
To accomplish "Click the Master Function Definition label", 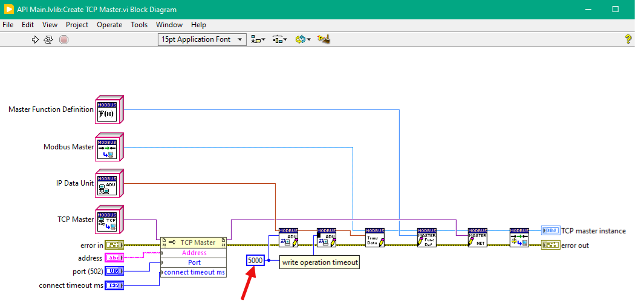I will pyautogui.click(x=51, y=109).
